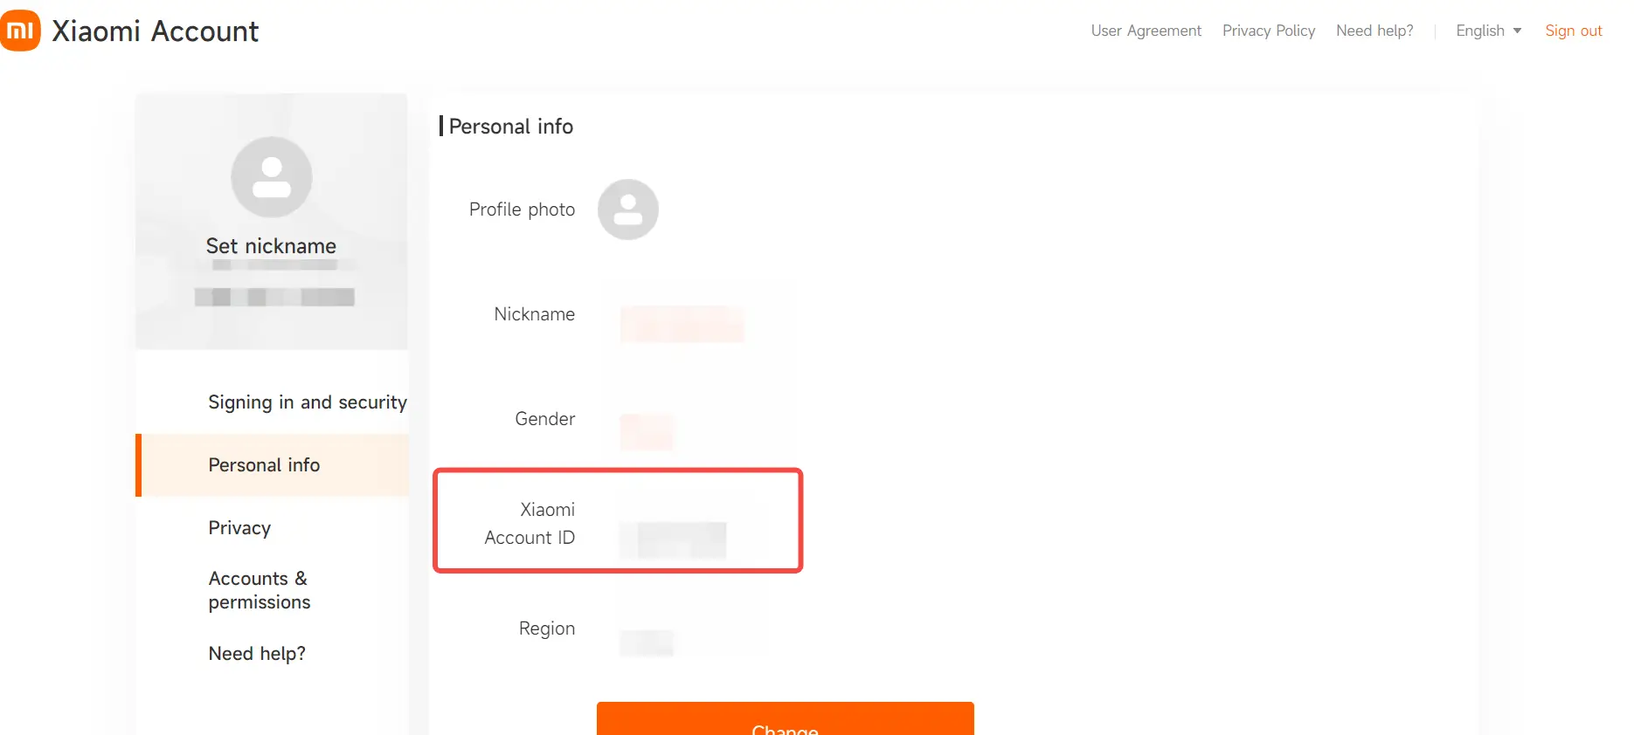Click the Gender value area
This screenshot has height=735, width=1634.
647,431
